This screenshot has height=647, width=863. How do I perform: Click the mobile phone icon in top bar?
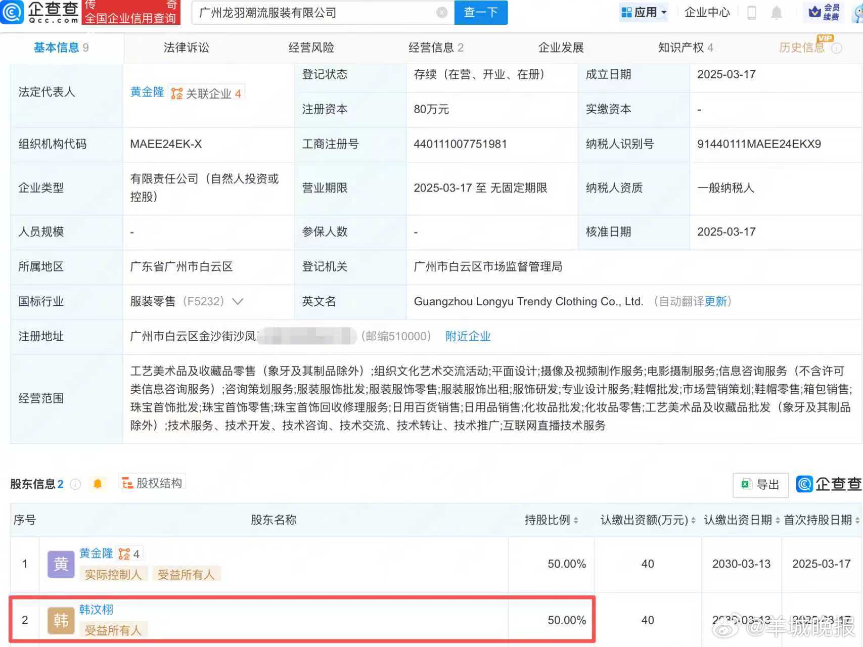pos(751,13)
